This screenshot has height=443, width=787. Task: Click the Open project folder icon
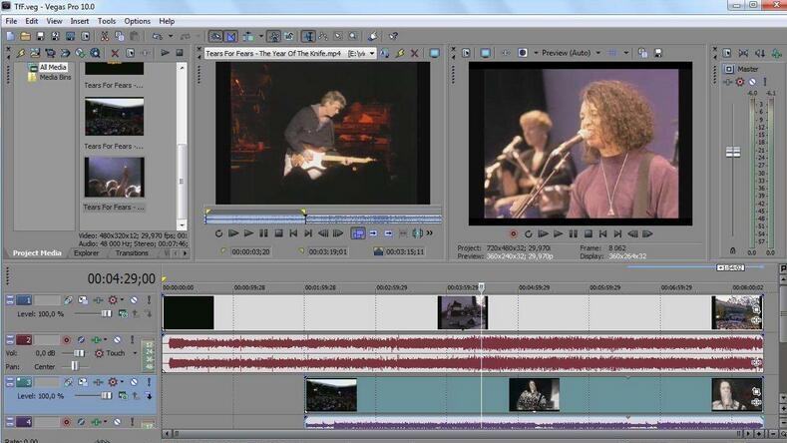click(25, 37)
